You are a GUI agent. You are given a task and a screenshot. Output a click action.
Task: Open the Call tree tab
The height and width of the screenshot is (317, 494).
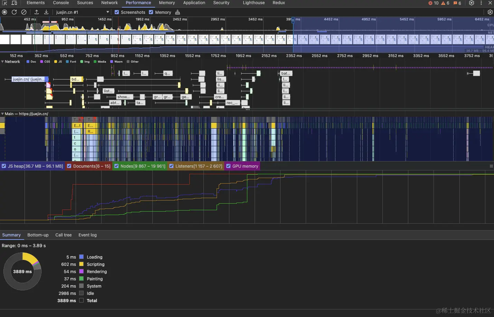pos(64,235)
